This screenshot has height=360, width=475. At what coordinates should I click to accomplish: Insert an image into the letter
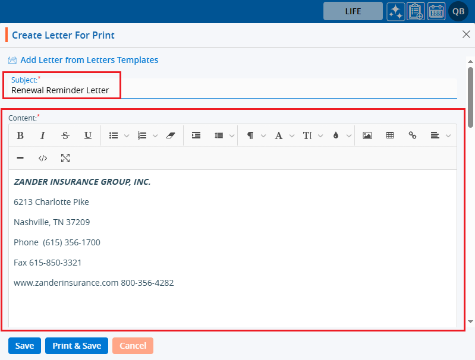(367, 135)
